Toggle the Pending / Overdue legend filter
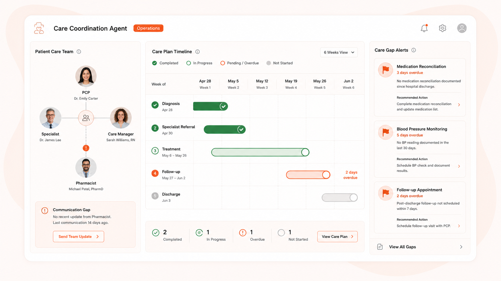 (x=239, y=63)
